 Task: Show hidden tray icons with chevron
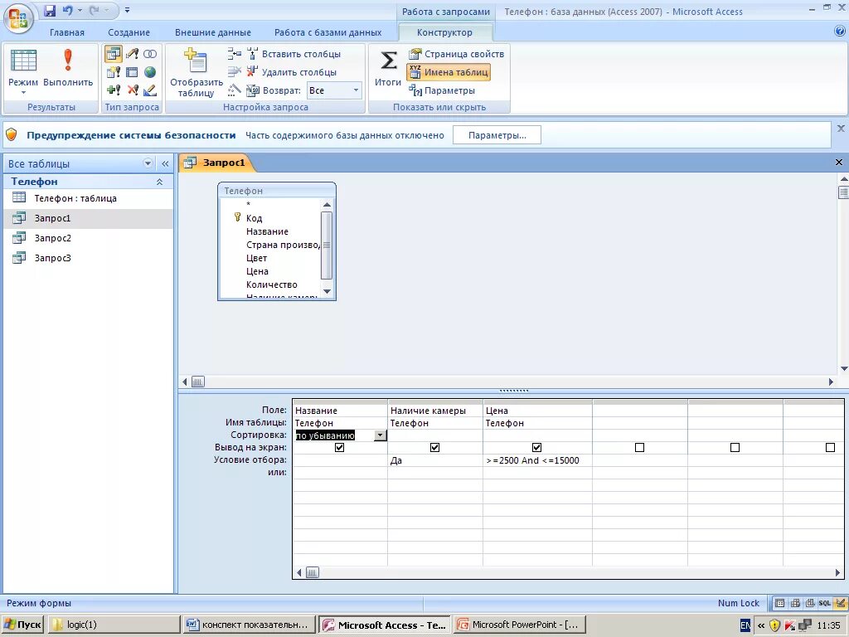pyautogui.click(x=761, y=625)
